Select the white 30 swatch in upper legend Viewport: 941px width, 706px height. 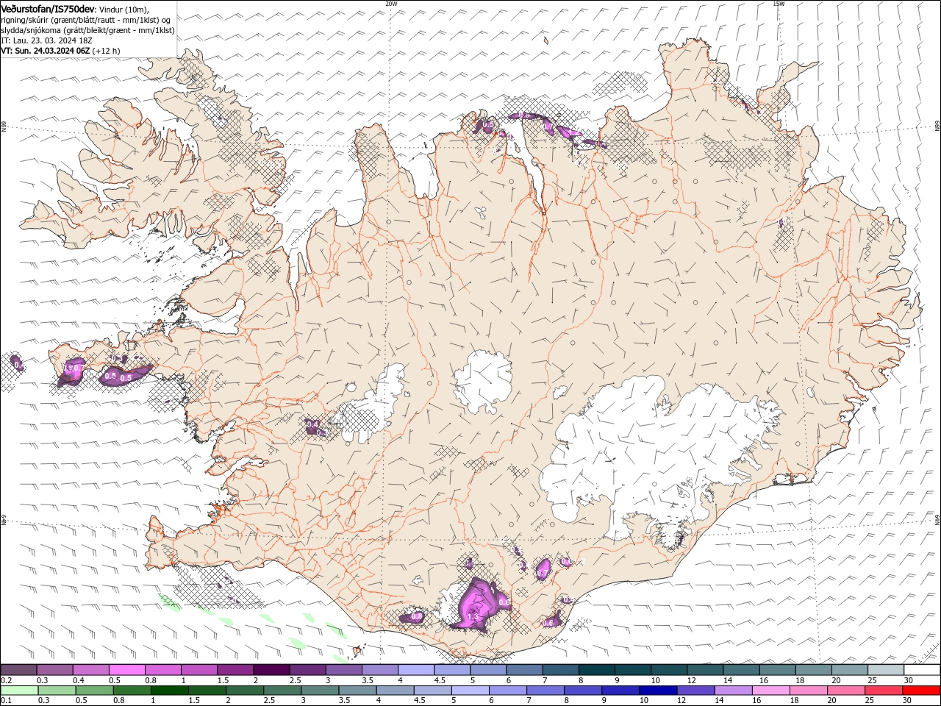(921, 670)
